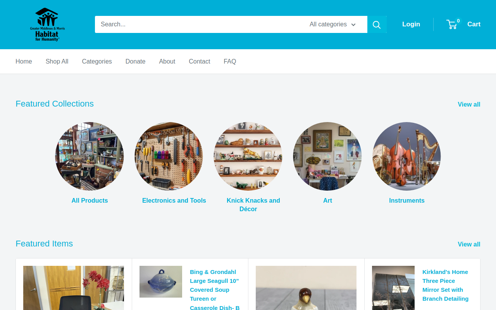The height and width of the screenshot is (310, 496).
Task: Click the blue soup tureen thumbnail
Action: pos(161,282)
